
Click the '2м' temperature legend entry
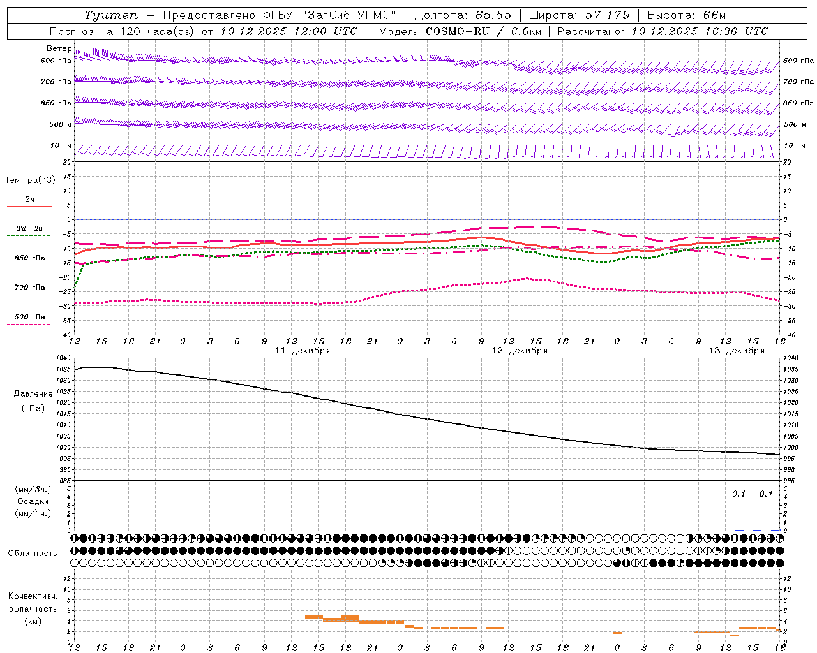pos(30,200)
